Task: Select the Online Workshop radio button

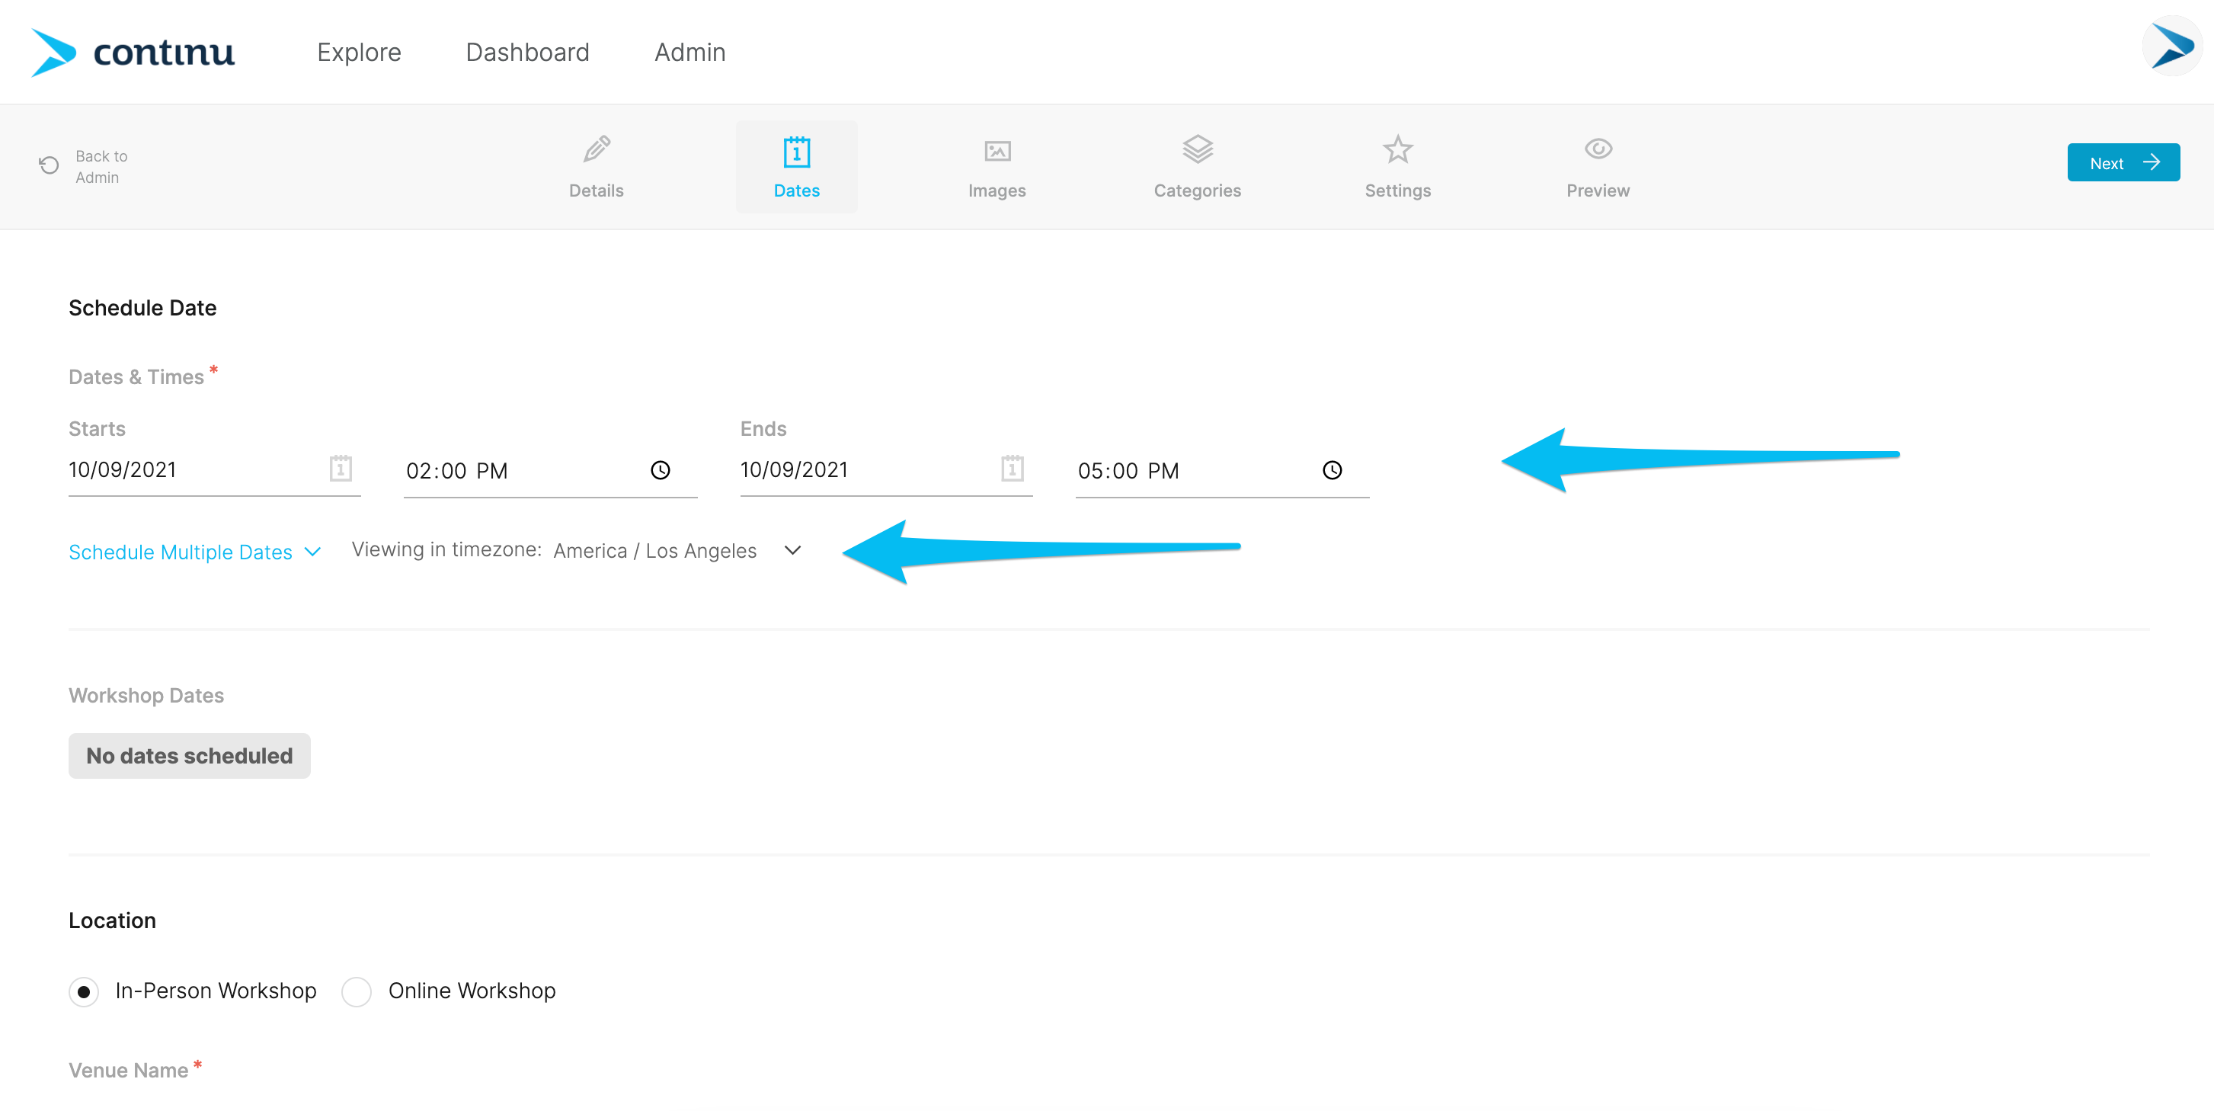Action: tap(356, 991)
